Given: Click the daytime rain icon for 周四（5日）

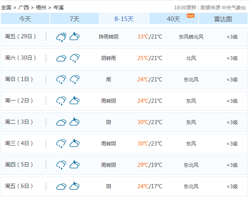Looking at the screenshot, I should [61, 165].
